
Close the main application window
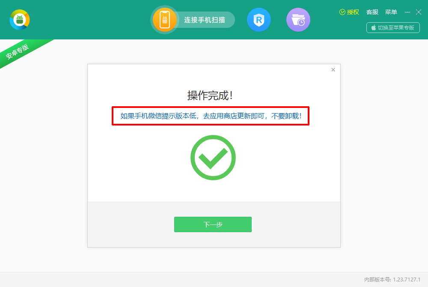pyautogui.click(x=419, y=12)
